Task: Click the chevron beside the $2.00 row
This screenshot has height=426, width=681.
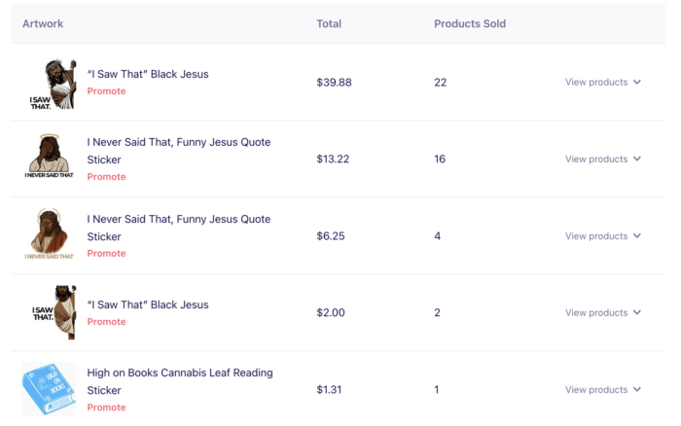Action: tap(636, 312)
